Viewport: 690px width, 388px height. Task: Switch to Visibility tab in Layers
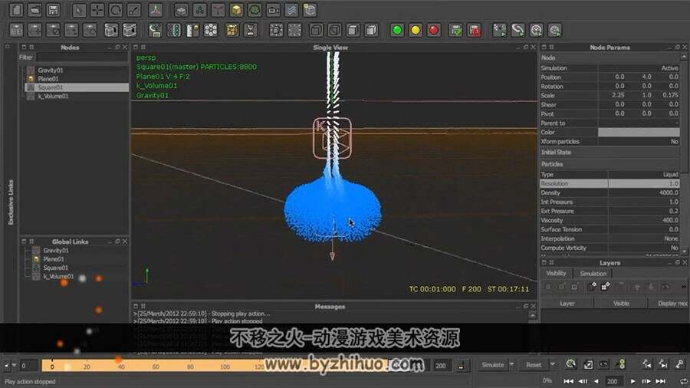[x=556, y=273]
